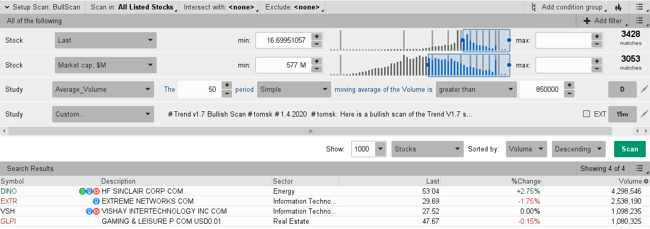
Task: Open the Exclude dropdown
Action: [x=293, y=7]
